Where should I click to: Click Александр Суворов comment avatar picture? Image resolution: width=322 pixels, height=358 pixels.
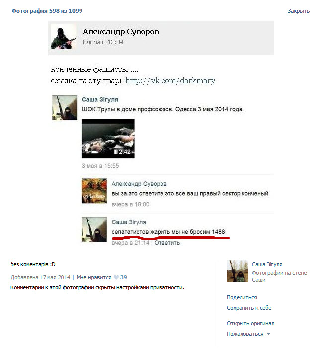[94, 191]
